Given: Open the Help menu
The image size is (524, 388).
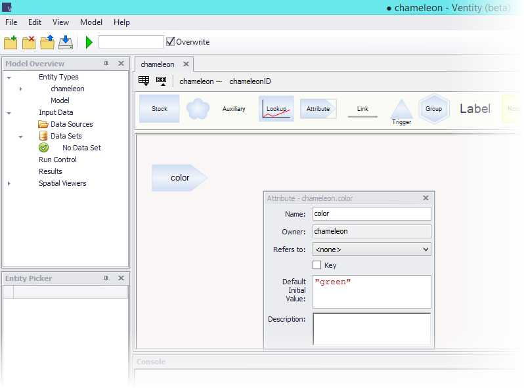Looking at the screenshot, I should tap(121, 22).
